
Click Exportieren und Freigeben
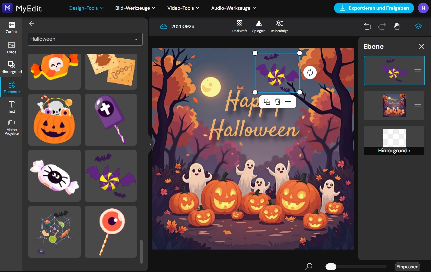click(x=374, y=8)
